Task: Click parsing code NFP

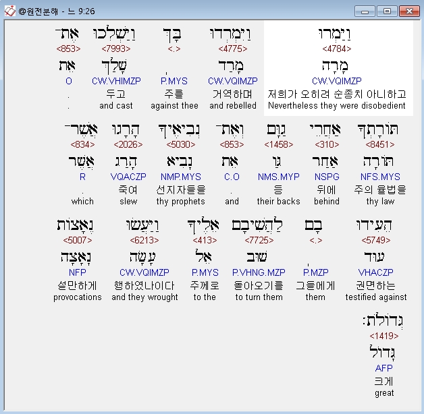Action: pos(78,272)
